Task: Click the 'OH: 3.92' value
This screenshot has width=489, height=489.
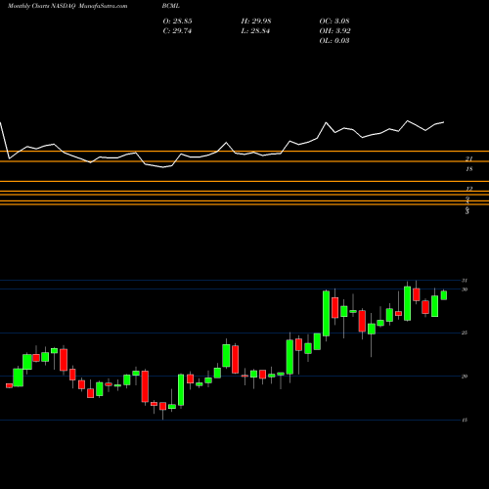Action: pos(334,31)
